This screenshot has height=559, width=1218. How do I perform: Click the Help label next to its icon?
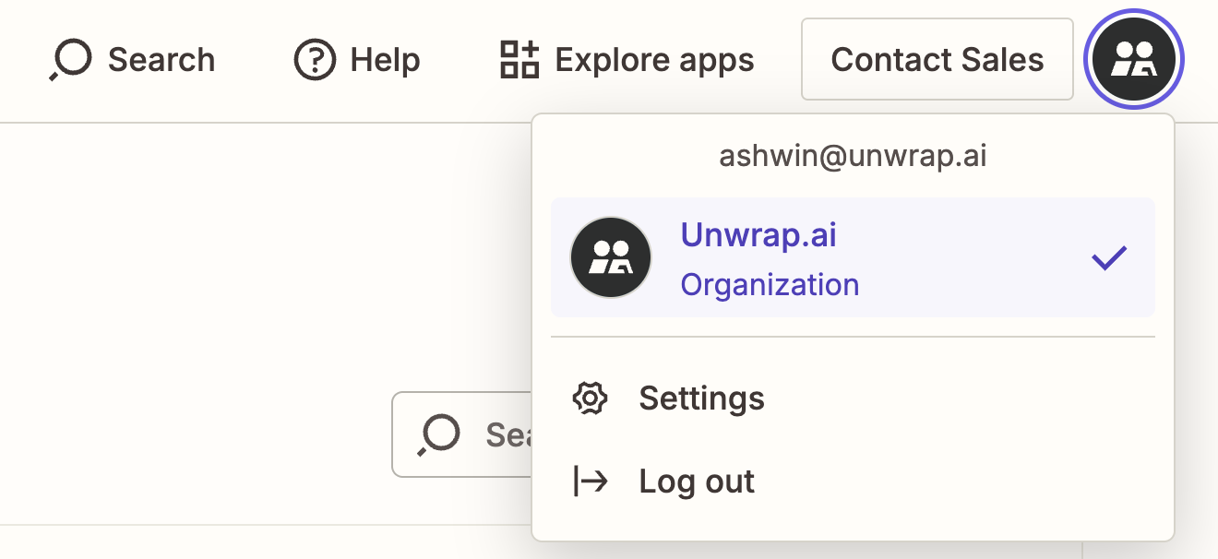click(384, 59)
